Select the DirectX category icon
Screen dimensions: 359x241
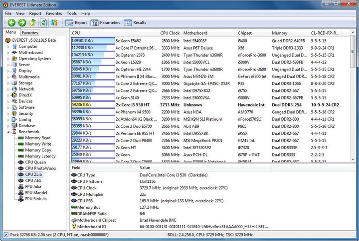[14, 95]
